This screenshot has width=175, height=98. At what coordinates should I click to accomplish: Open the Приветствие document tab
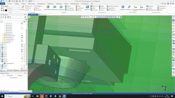[44, 14]
